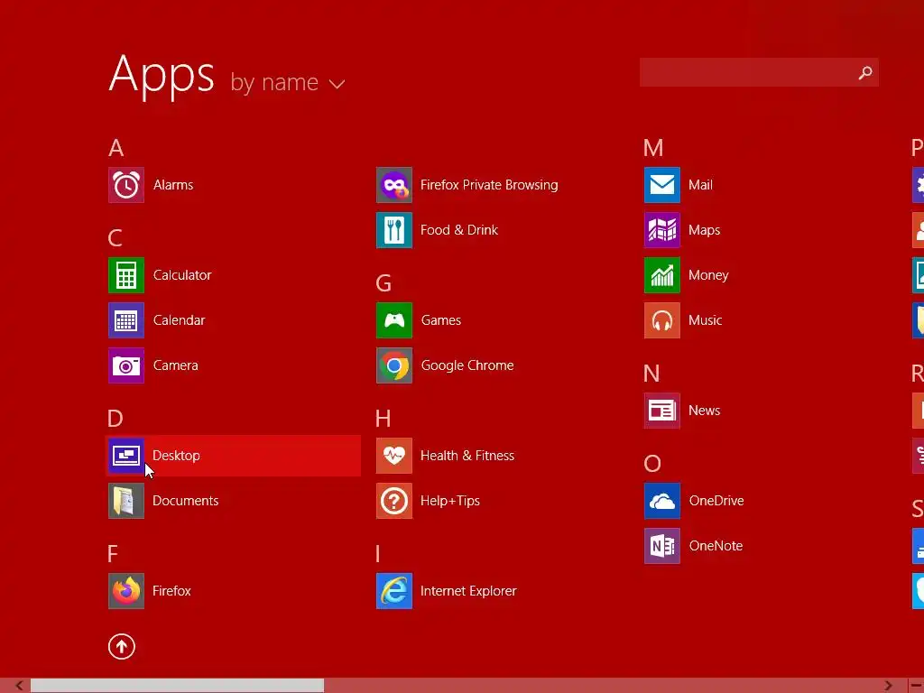
Task: Open the Maps app icon
Action: [662, 230]
